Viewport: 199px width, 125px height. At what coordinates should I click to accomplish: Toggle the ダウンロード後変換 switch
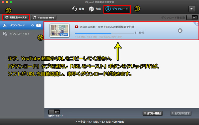192,17
